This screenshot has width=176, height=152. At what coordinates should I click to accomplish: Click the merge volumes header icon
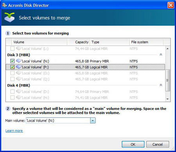(x=9, y=18)
